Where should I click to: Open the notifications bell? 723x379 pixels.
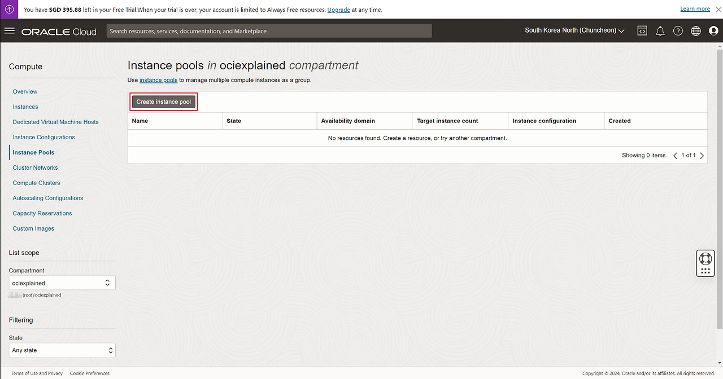click(x=660, y=31)
